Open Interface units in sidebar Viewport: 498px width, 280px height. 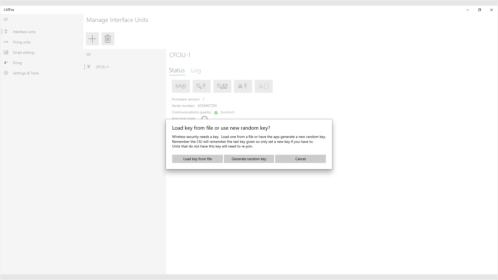(24, 32)
